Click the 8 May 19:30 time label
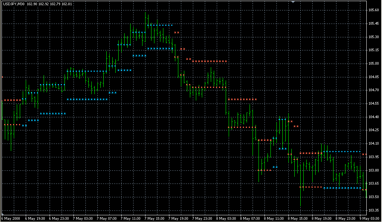 (x=322, y=219)
